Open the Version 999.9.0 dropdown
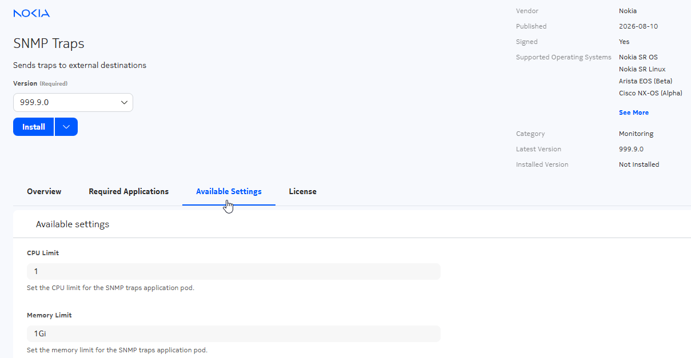Viewport: 691px width, 358px height. 73,103
